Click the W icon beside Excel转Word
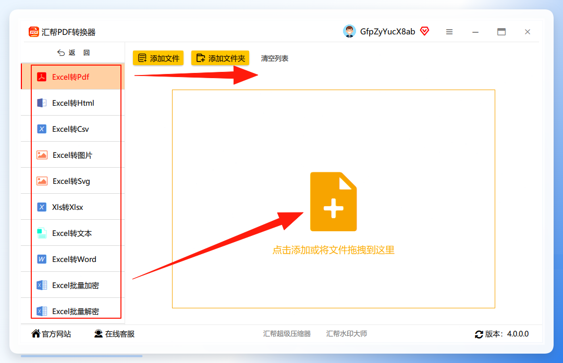 point(42,259)
